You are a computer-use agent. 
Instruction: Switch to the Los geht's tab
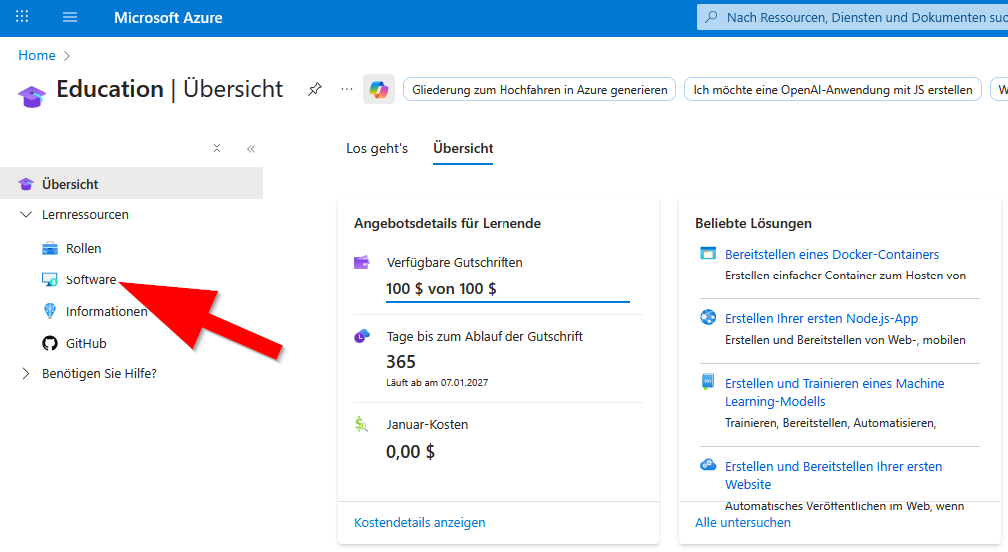[x=377, y=148]
